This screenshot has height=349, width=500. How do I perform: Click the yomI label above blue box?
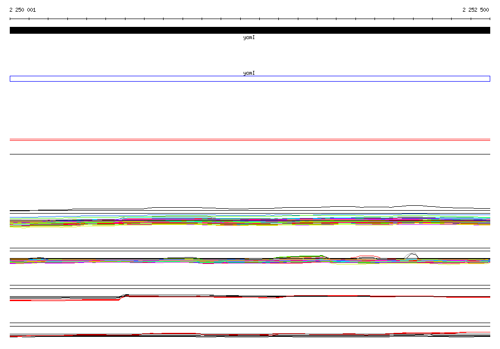click(x=249, y=73)
